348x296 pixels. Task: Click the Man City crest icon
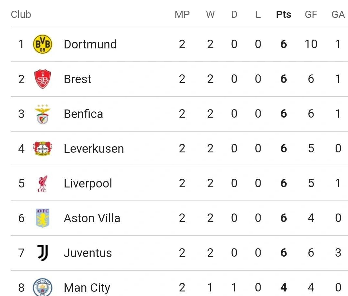tap(43, 287)
